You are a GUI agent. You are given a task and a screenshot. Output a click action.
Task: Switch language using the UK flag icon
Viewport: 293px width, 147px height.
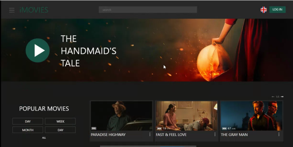(x=264, y=10)
